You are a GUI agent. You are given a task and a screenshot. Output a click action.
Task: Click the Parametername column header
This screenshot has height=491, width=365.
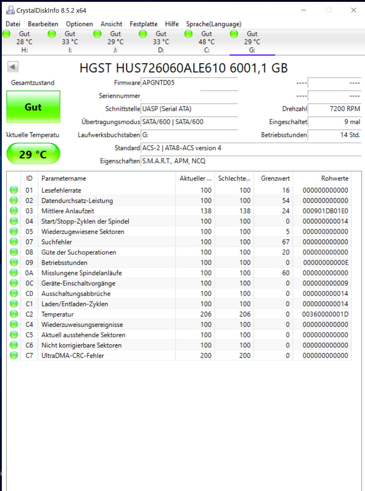coord(107,178)
